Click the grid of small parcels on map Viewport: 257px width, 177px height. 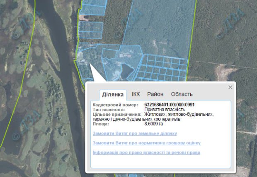click(x=162, y=67)
